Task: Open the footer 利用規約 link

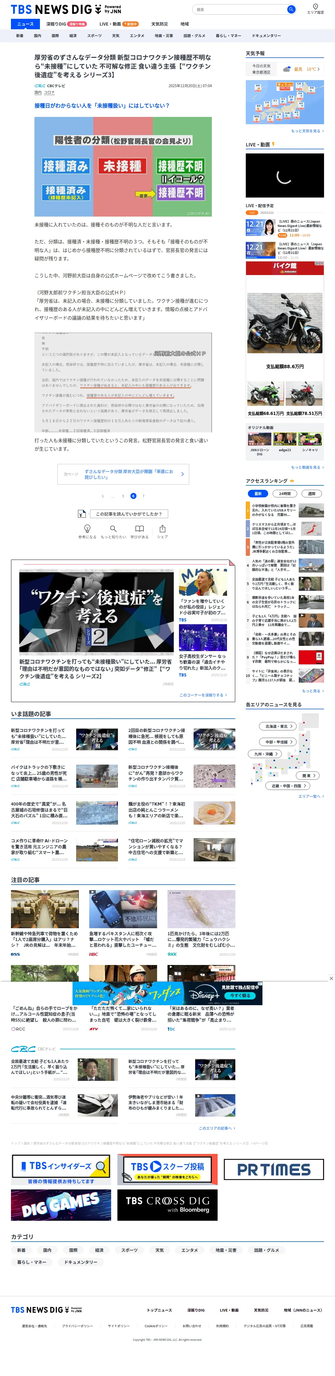Action: click(x=222, y=1326)
